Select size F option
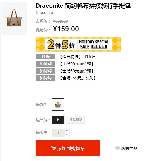 (58, 120)
